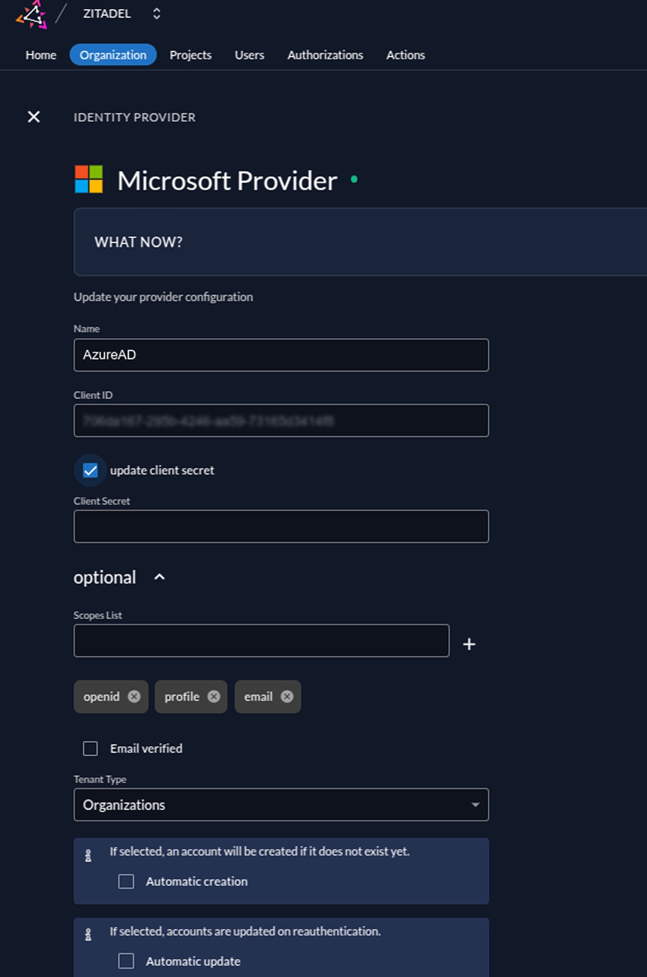Go to the Home tab
Image resolution: width=647 pixels, height=977 pixels.
[41, 55]
